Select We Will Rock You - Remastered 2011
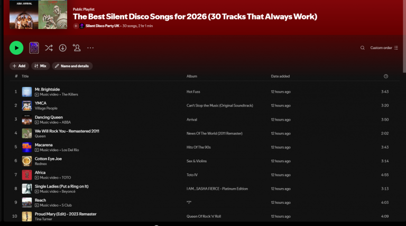 tap(67, 131)
